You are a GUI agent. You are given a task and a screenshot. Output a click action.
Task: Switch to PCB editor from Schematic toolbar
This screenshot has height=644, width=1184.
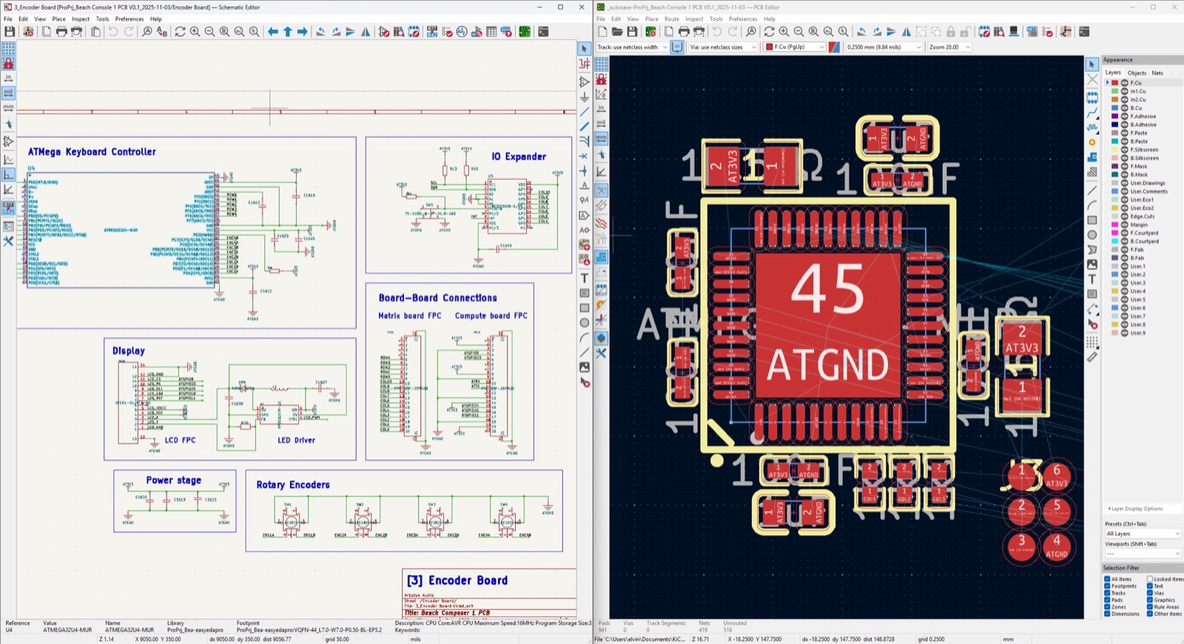point(525,32)
